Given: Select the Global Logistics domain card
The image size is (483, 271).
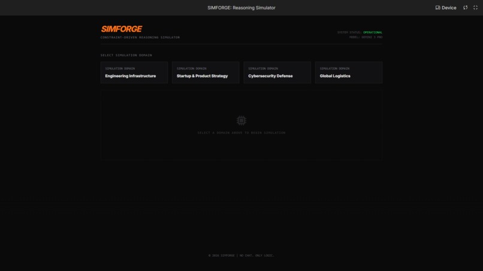Looking at the screenshot, I should pyautogui.click(x=348, y=72).
